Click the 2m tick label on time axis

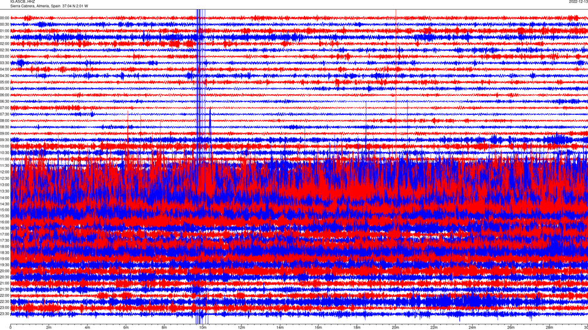tap(49, 328)
